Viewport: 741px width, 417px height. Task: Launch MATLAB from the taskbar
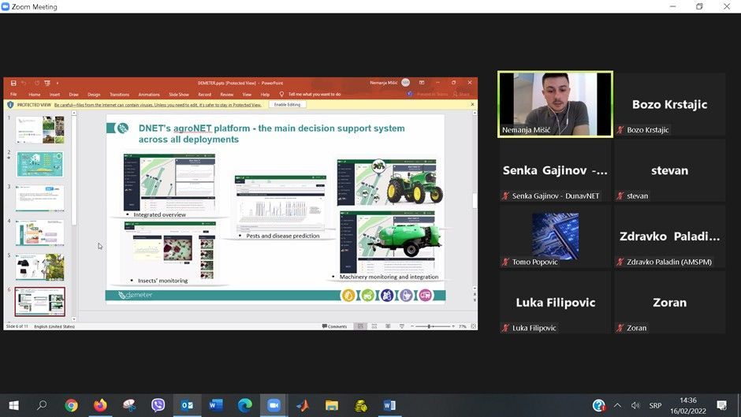303,405
